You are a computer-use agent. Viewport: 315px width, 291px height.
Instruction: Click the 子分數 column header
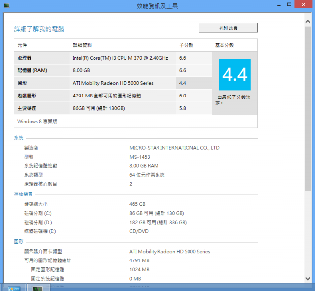[x=186, y=45]
